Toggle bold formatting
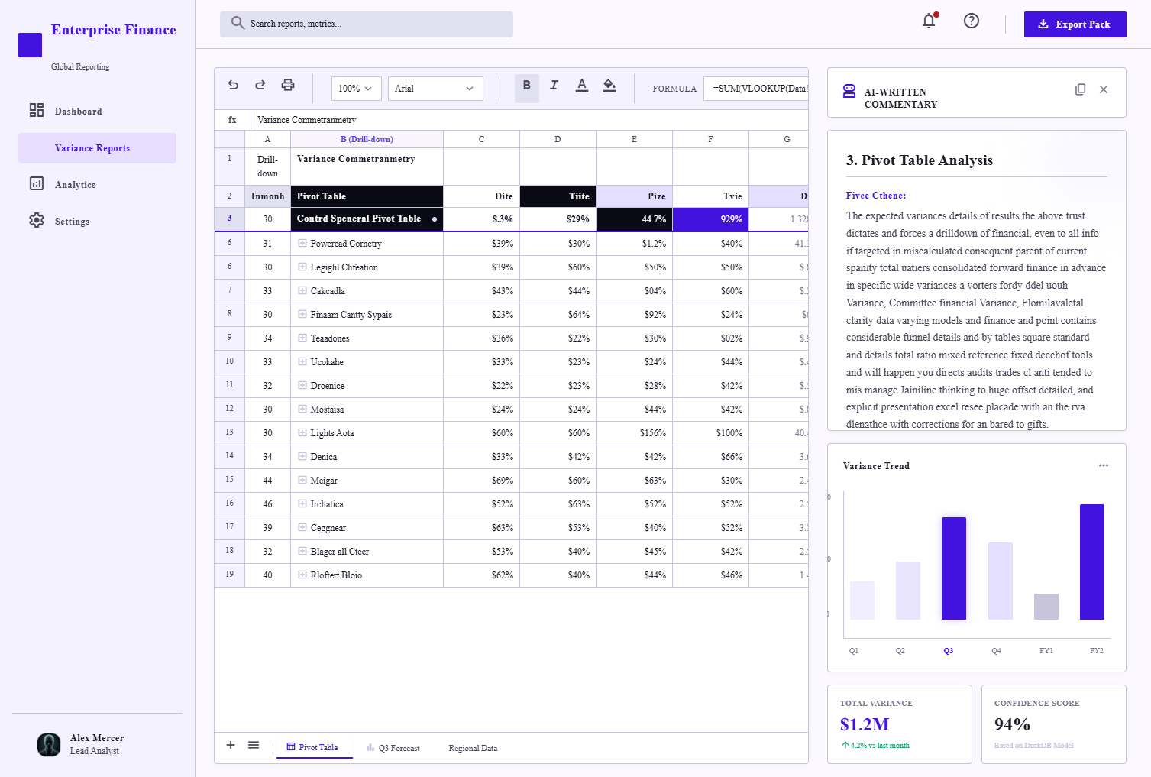 (527, 86)
